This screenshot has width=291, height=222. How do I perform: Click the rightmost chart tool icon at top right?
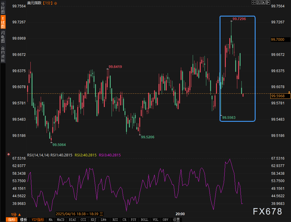coord(268,3)
